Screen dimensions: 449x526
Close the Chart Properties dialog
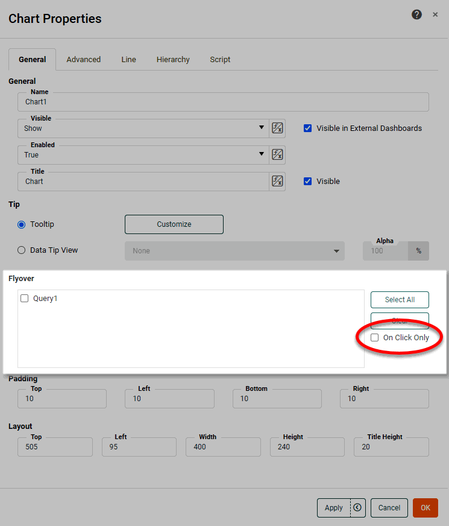pyautogui.click(x=435, y=14)
